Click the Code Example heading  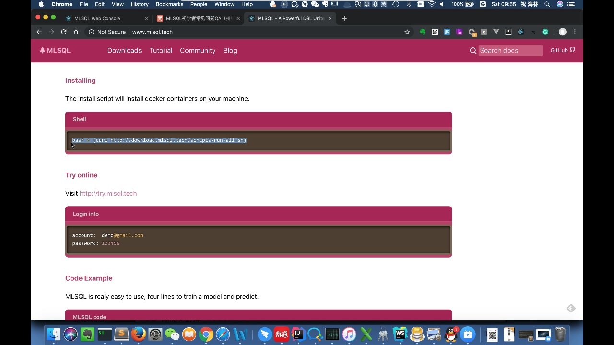point(89,278)
